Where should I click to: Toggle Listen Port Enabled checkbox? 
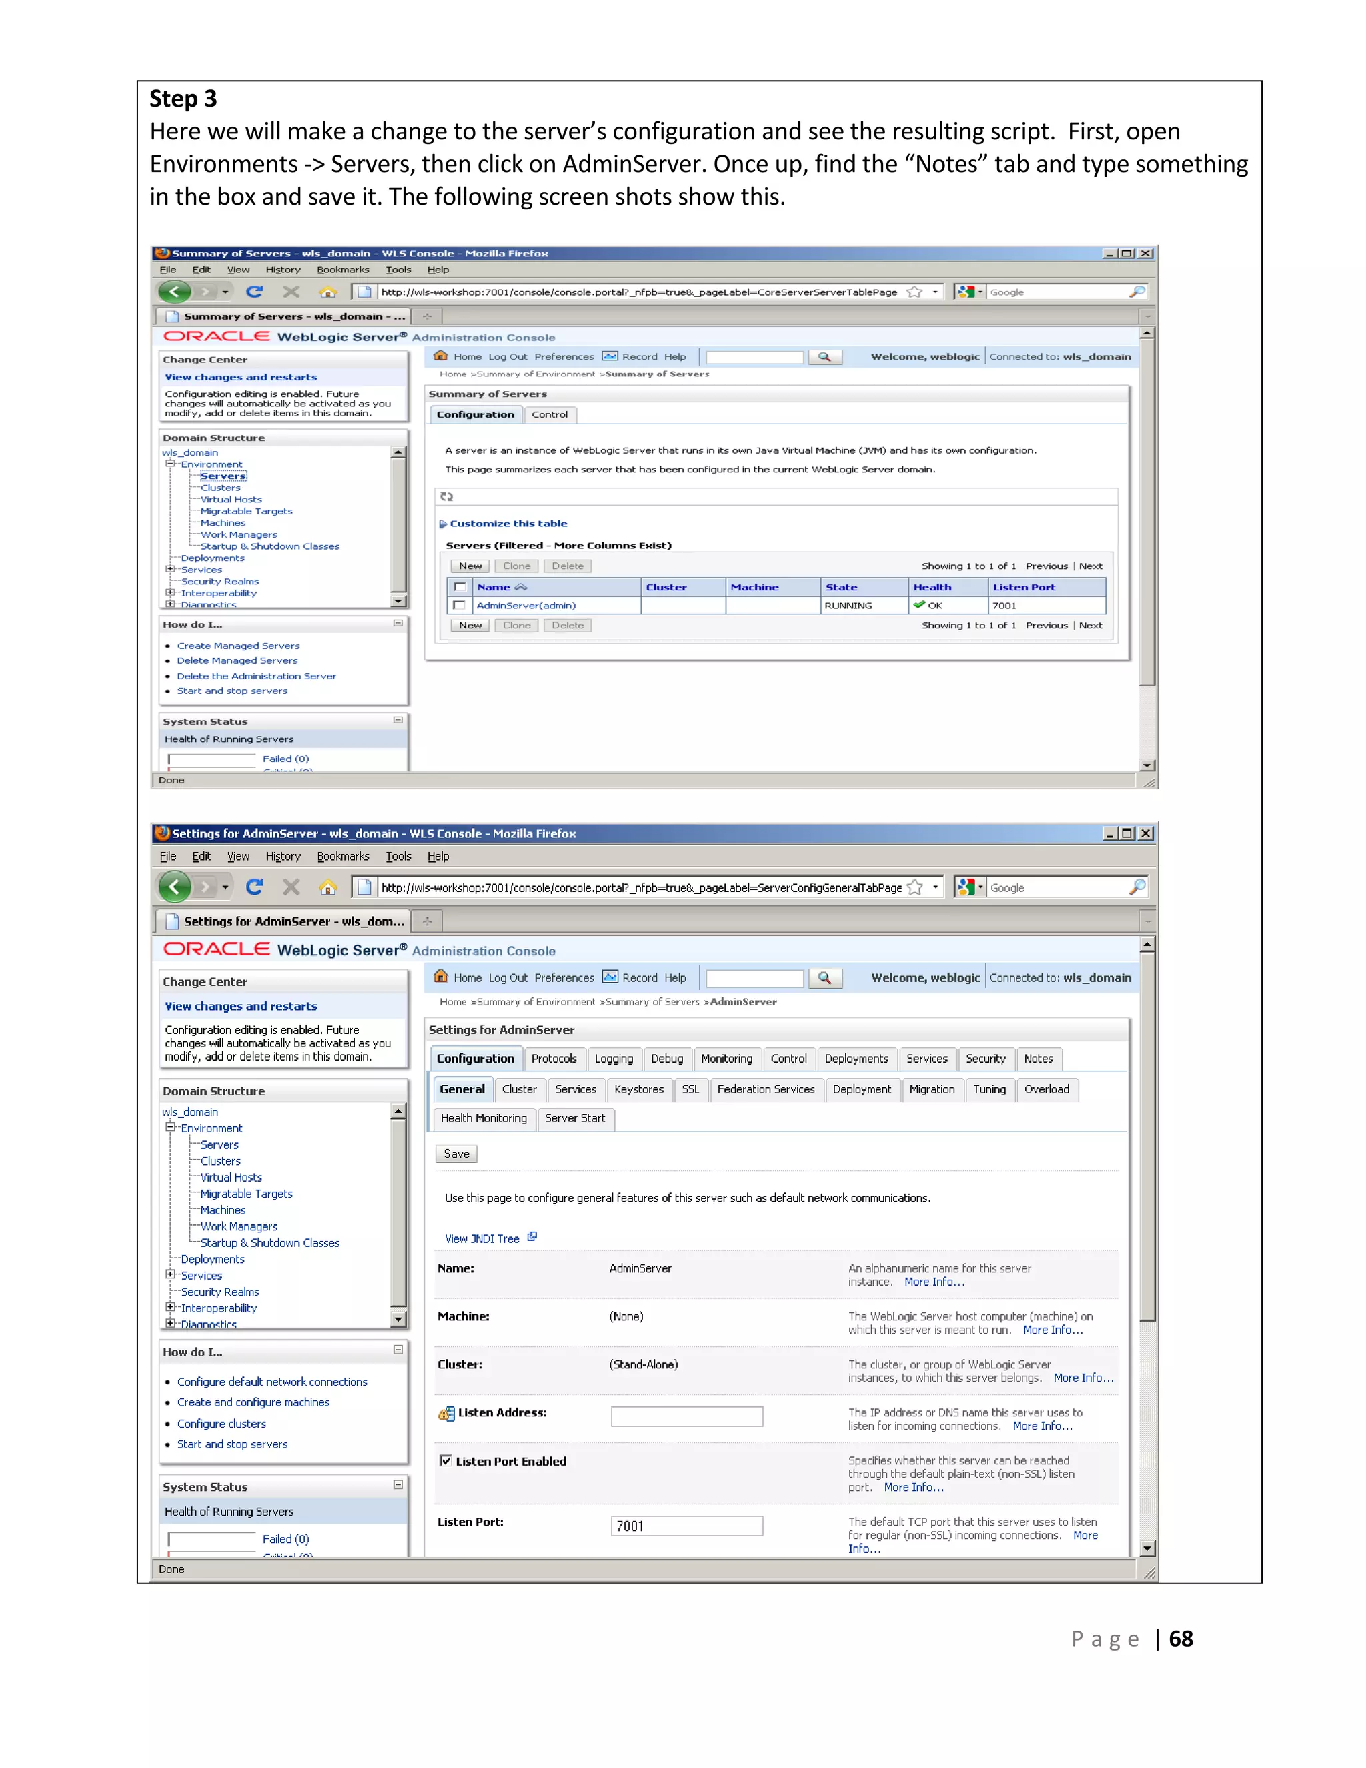click(445, 1460)
